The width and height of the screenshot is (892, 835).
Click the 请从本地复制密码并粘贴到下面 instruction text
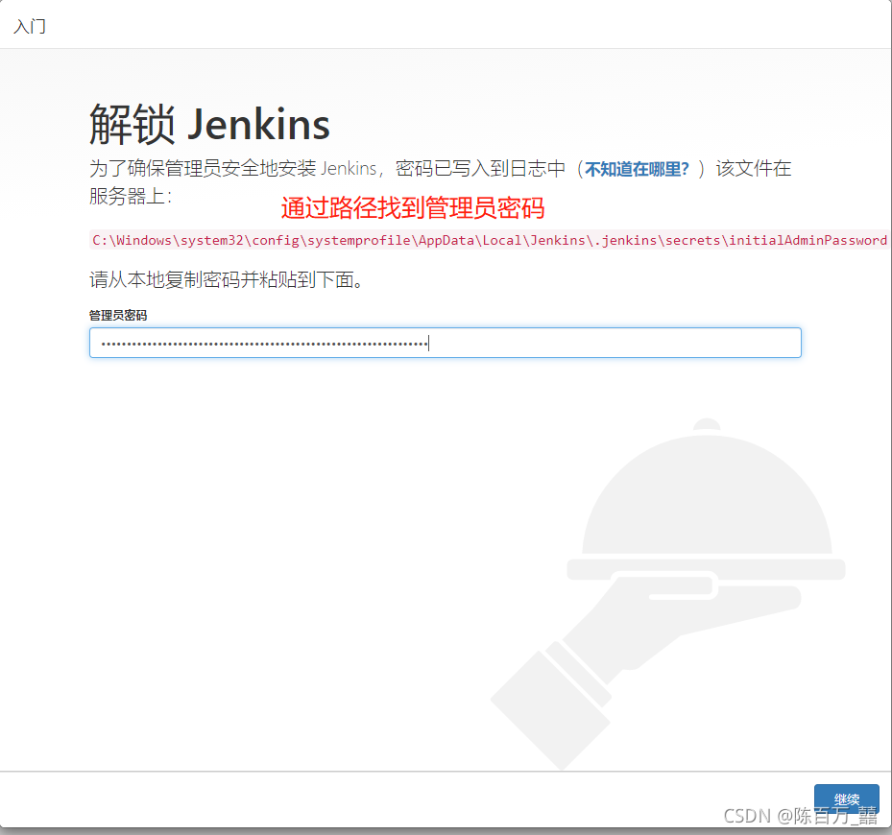click(x=226, y=279)
